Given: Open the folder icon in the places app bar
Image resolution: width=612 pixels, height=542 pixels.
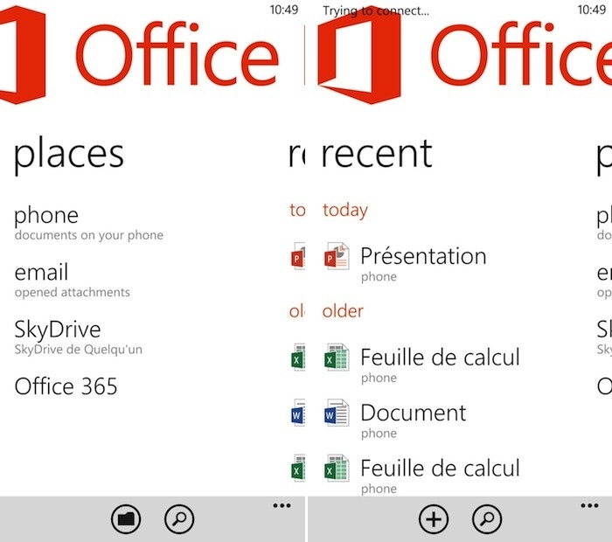Looking at the screenshot, I should pyautogui.click(x=126, y=519).
